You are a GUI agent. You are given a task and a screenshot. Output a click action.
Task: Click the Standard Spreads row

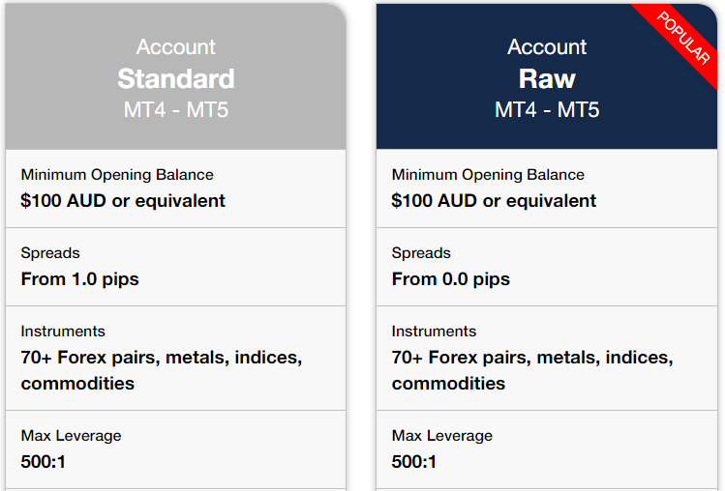click(x=176, y=267)
